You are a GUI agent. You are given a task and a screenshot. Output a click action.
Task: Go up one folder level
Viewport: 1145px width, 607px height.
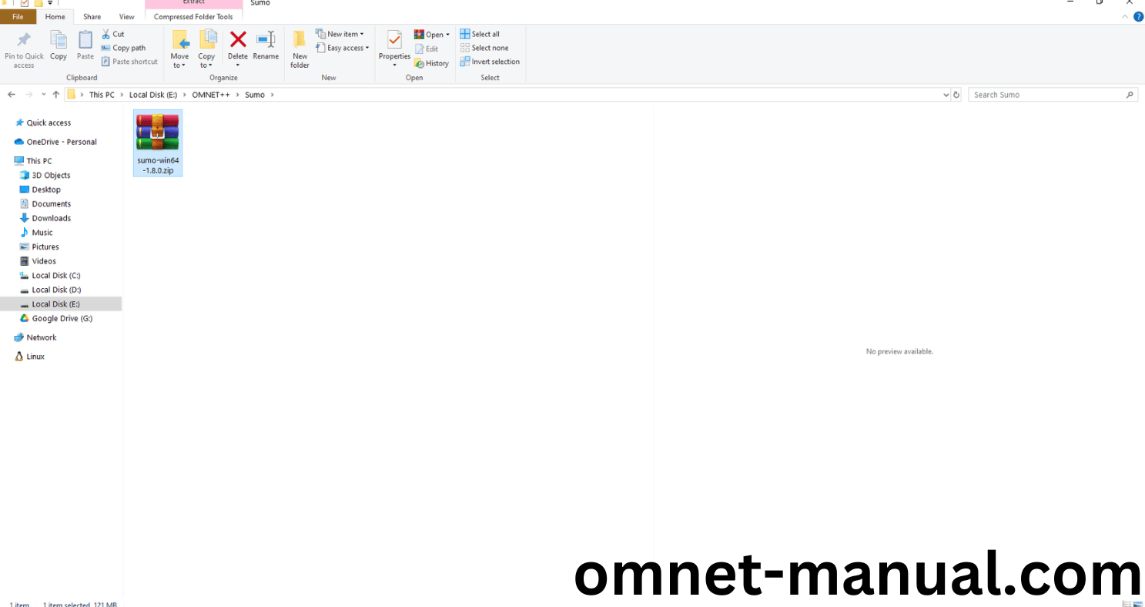[x=56, y=95]
